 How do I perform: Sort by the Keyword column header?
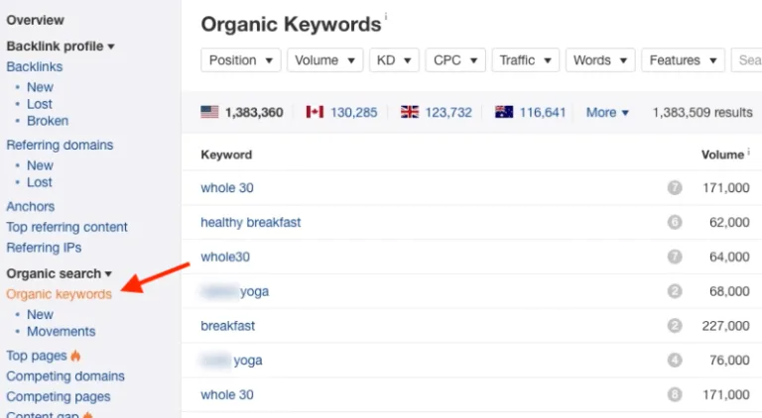click(x=226, y=155)
